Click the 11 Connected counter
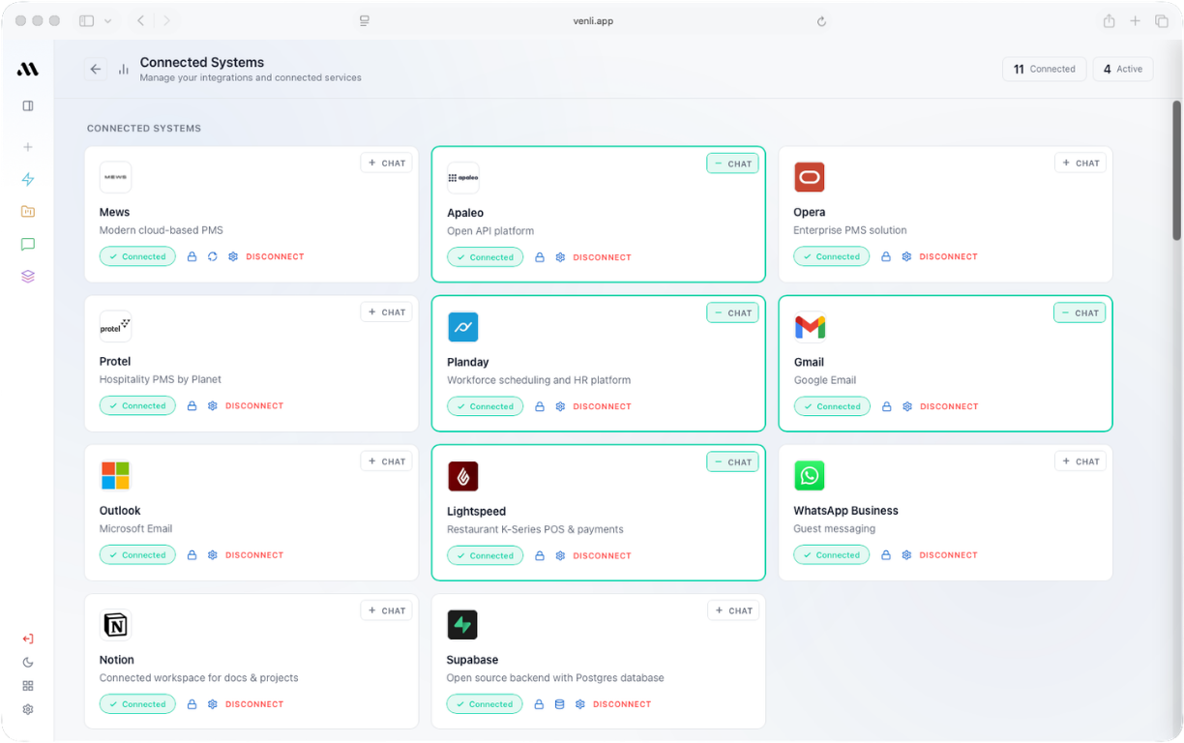This screenshot has height=743, width=1184. click(1045, 69)
